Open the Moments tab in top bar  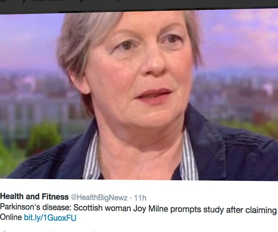48,0
